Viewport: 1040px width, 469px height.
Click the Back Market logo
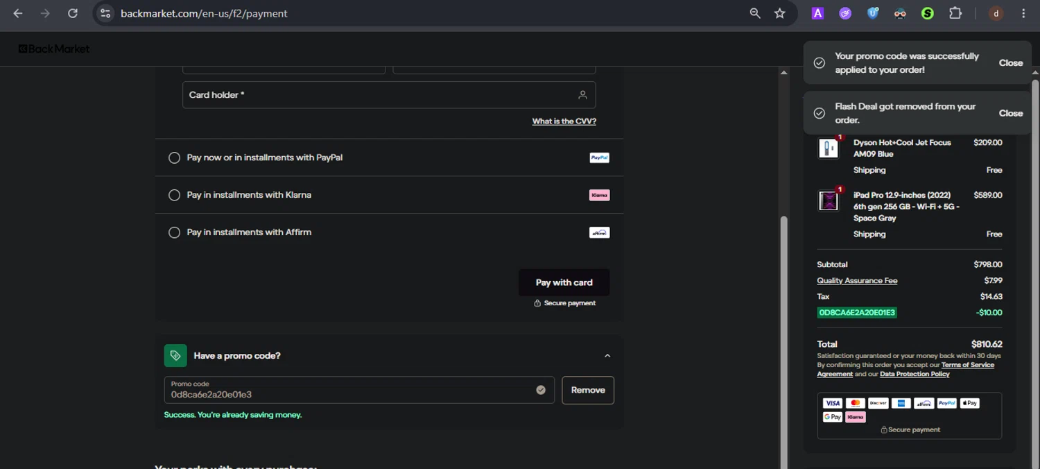[54, 49]
